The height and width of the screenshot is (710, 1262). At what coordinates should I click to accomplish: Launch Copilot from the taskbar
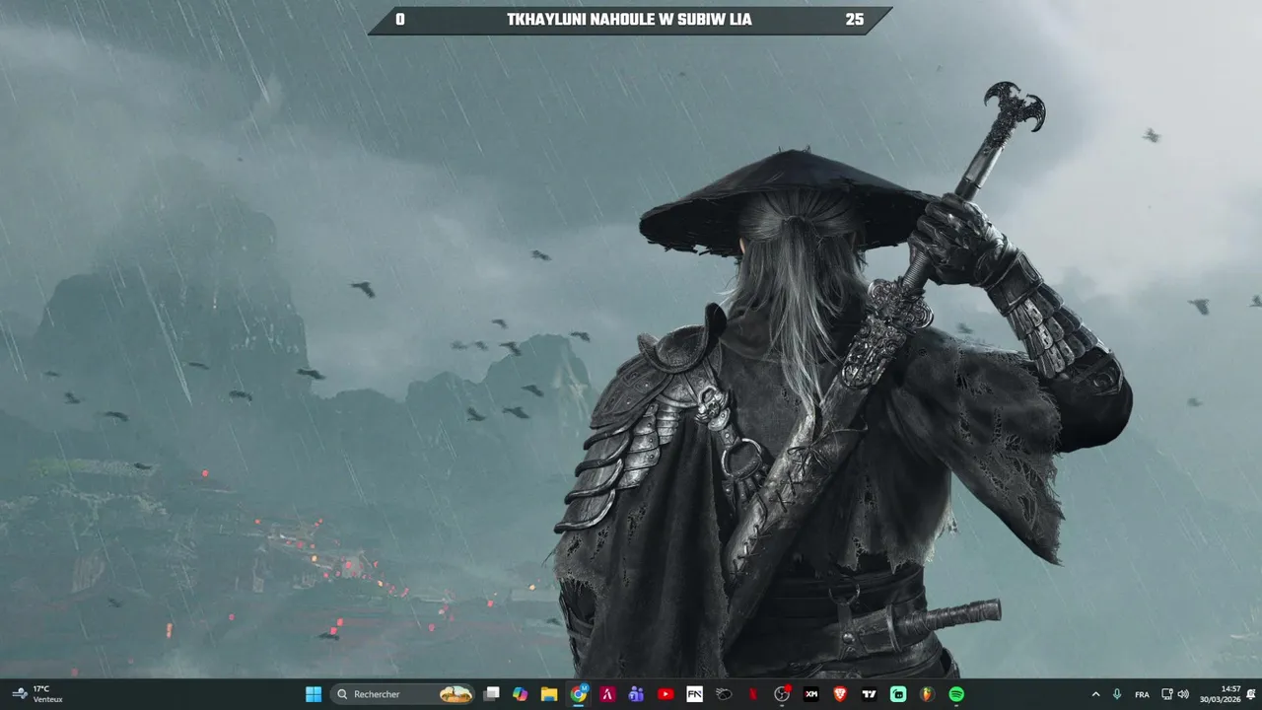pos(521,694)
